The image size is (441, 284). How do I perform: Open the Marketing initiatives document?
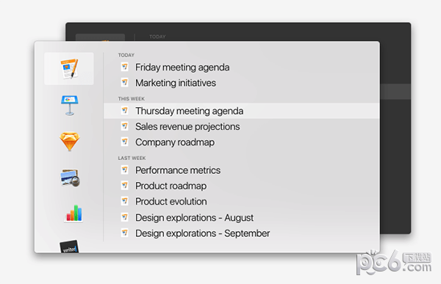pos(176,83)
